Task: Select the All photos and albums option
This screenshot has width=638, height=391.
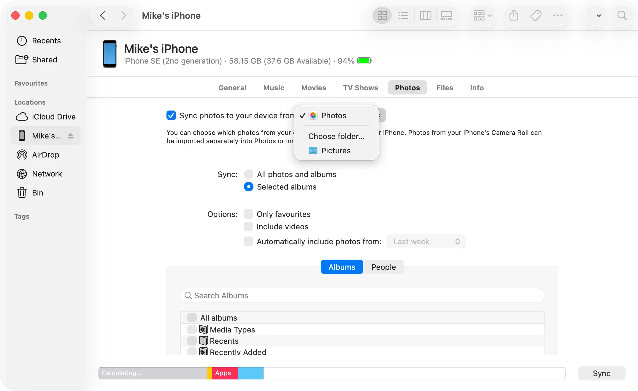Action: [248, 174]
